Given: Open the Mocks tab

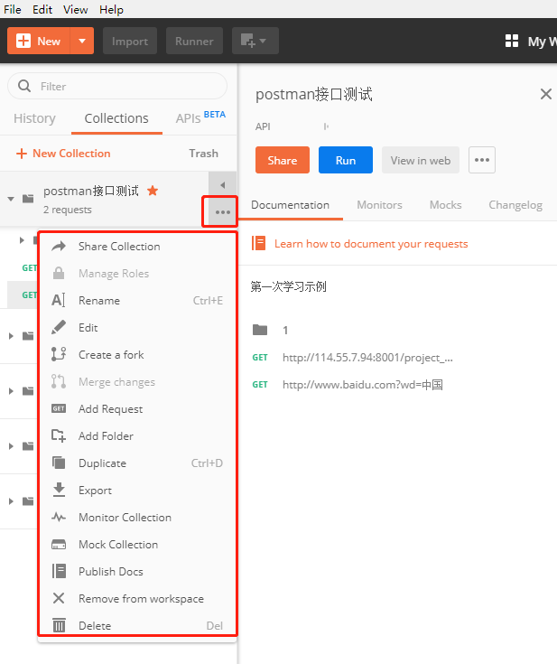Looking at the screenshot, I should click(445, 205).
